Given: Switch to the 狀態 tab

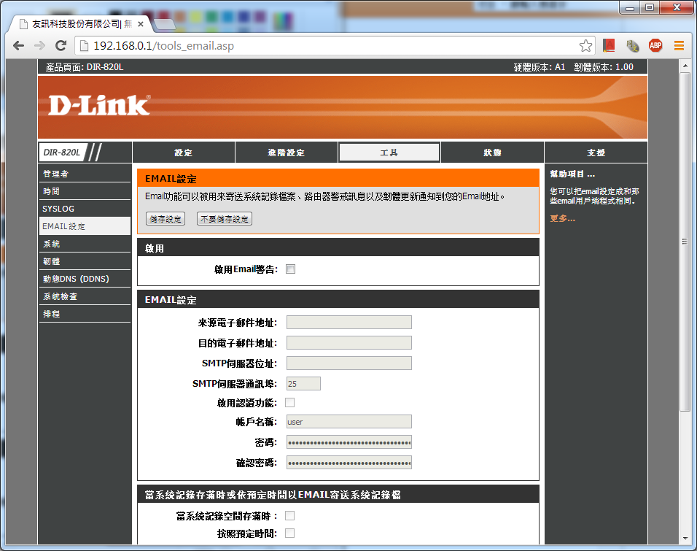Looking at the screenshot, I should point(492,153).
